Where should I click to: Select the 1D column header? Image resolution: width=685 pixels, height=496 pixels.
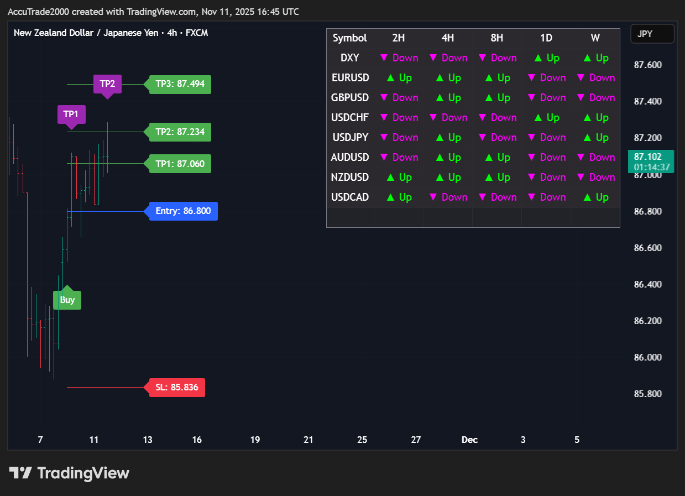(546, 38)
